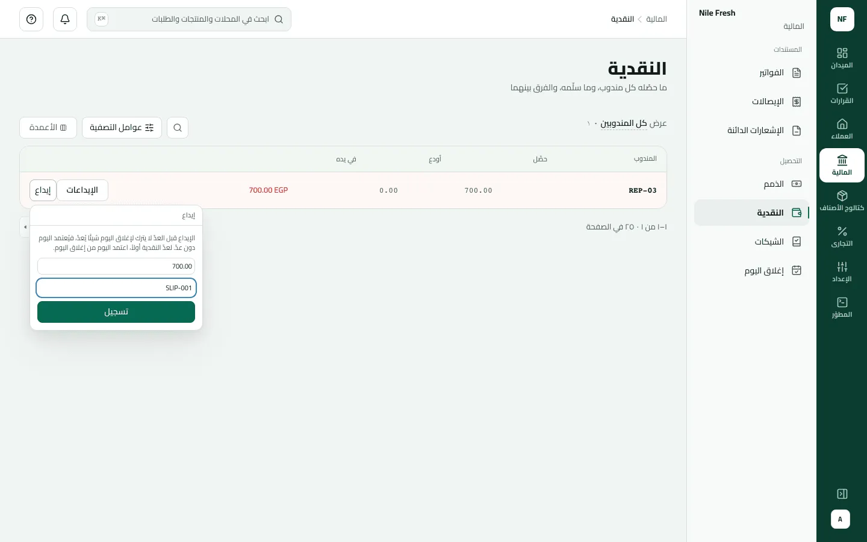
Task: Open الإشعارات الدائنة in the sidebar
Action: coord(751,131)
